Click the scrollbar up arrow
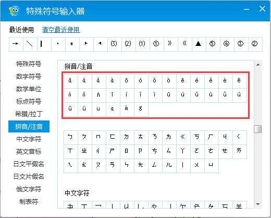The height and width of the screenshot is (218, 271). [258, 65]
